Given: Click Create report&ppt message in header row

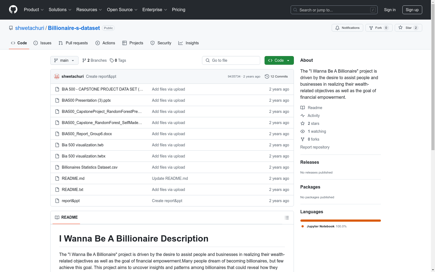Looking at the screenshot, I should click(101, 76).
